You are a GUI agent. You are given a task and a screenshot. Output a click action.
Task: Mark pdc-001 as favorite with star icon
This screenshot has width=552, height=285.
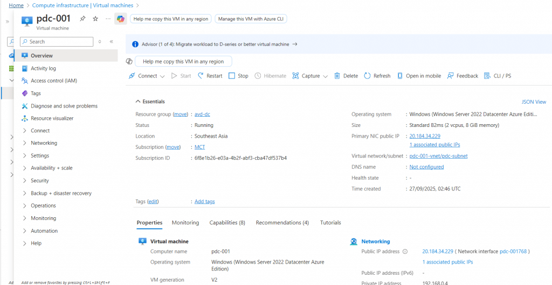coord(95,19)
